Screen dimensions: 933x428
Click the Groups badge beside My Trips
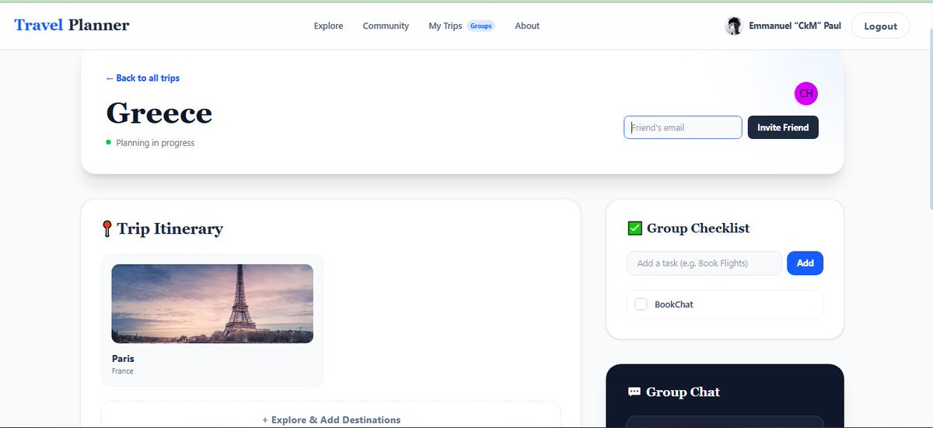coord(480,26)
